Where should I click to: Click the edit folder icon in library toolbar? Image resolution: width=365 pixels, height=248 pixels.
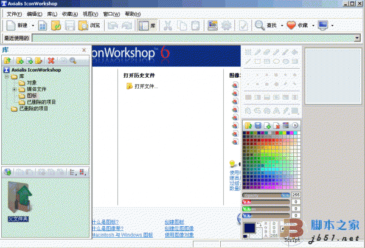point(39,61)
